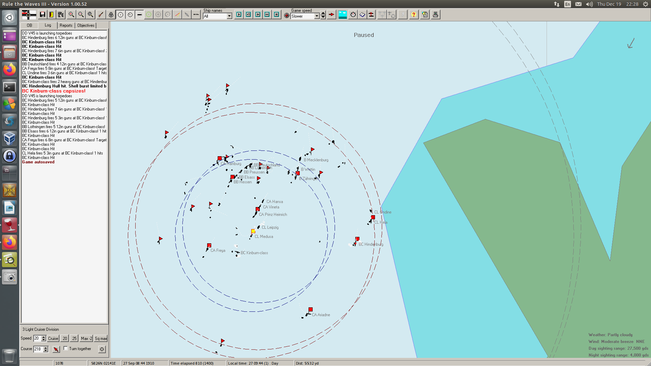Toggle the green circle range button
The width and height of the screenshot is (651, 366).
click(149, 15)
